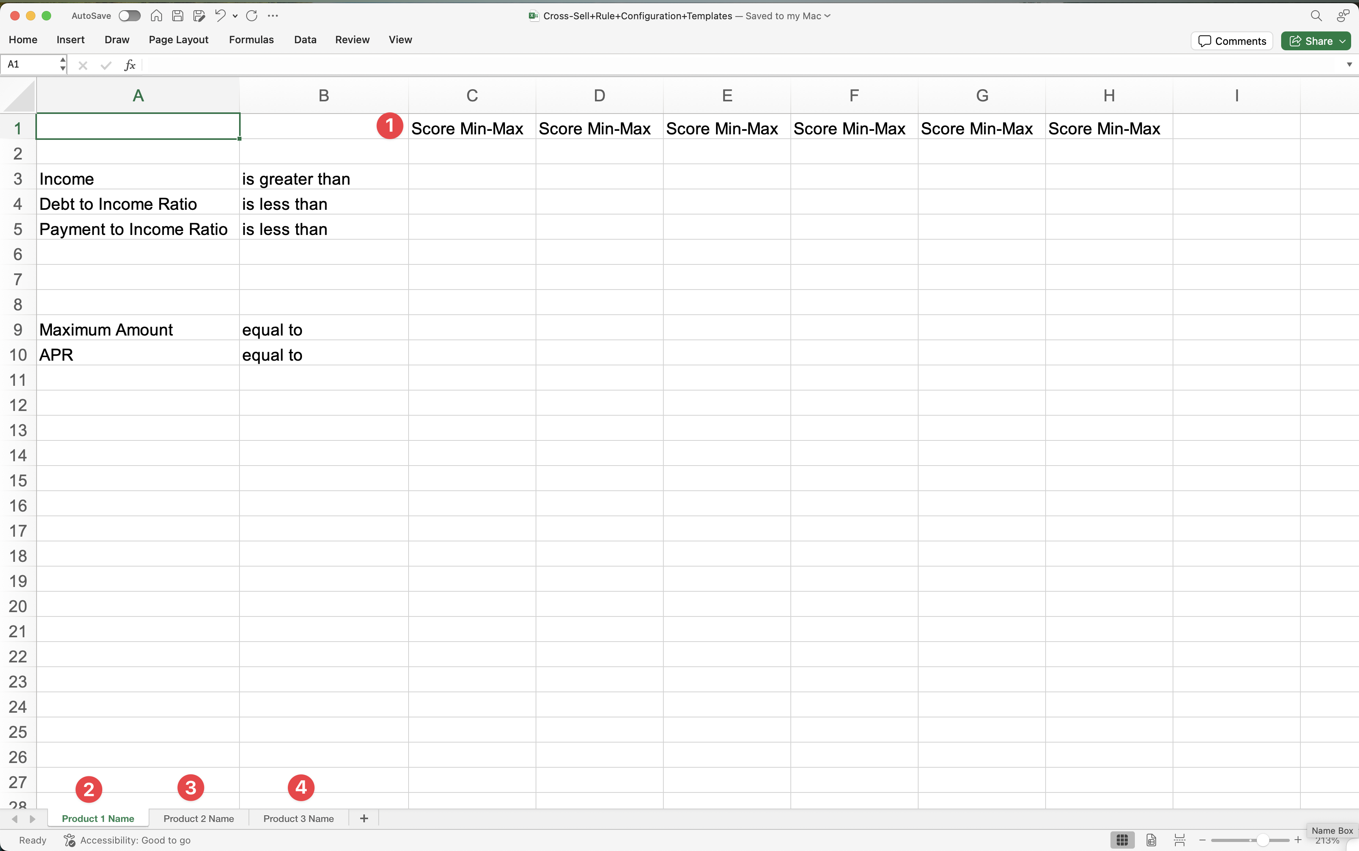The width and height of the screenshot is (1359, 851).
Task: Toggle the AutoSave switch
Action: point(129,16)
